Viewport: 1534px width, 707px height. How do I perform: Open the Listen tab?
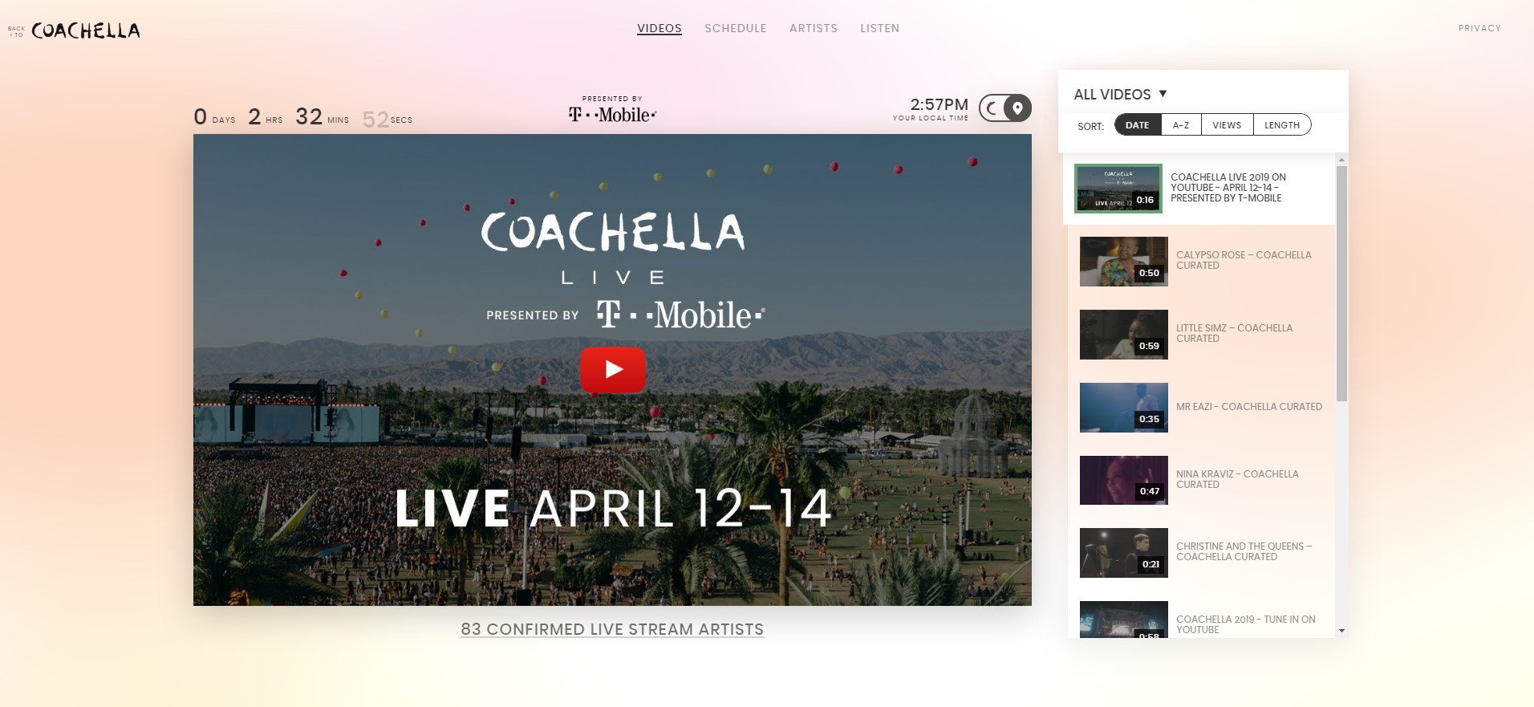879,28
